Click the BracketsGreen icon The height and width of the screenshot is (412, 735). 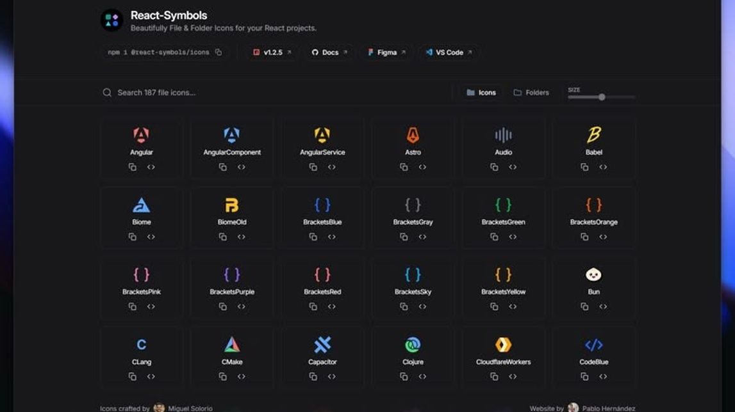click(x=503, y=205)
